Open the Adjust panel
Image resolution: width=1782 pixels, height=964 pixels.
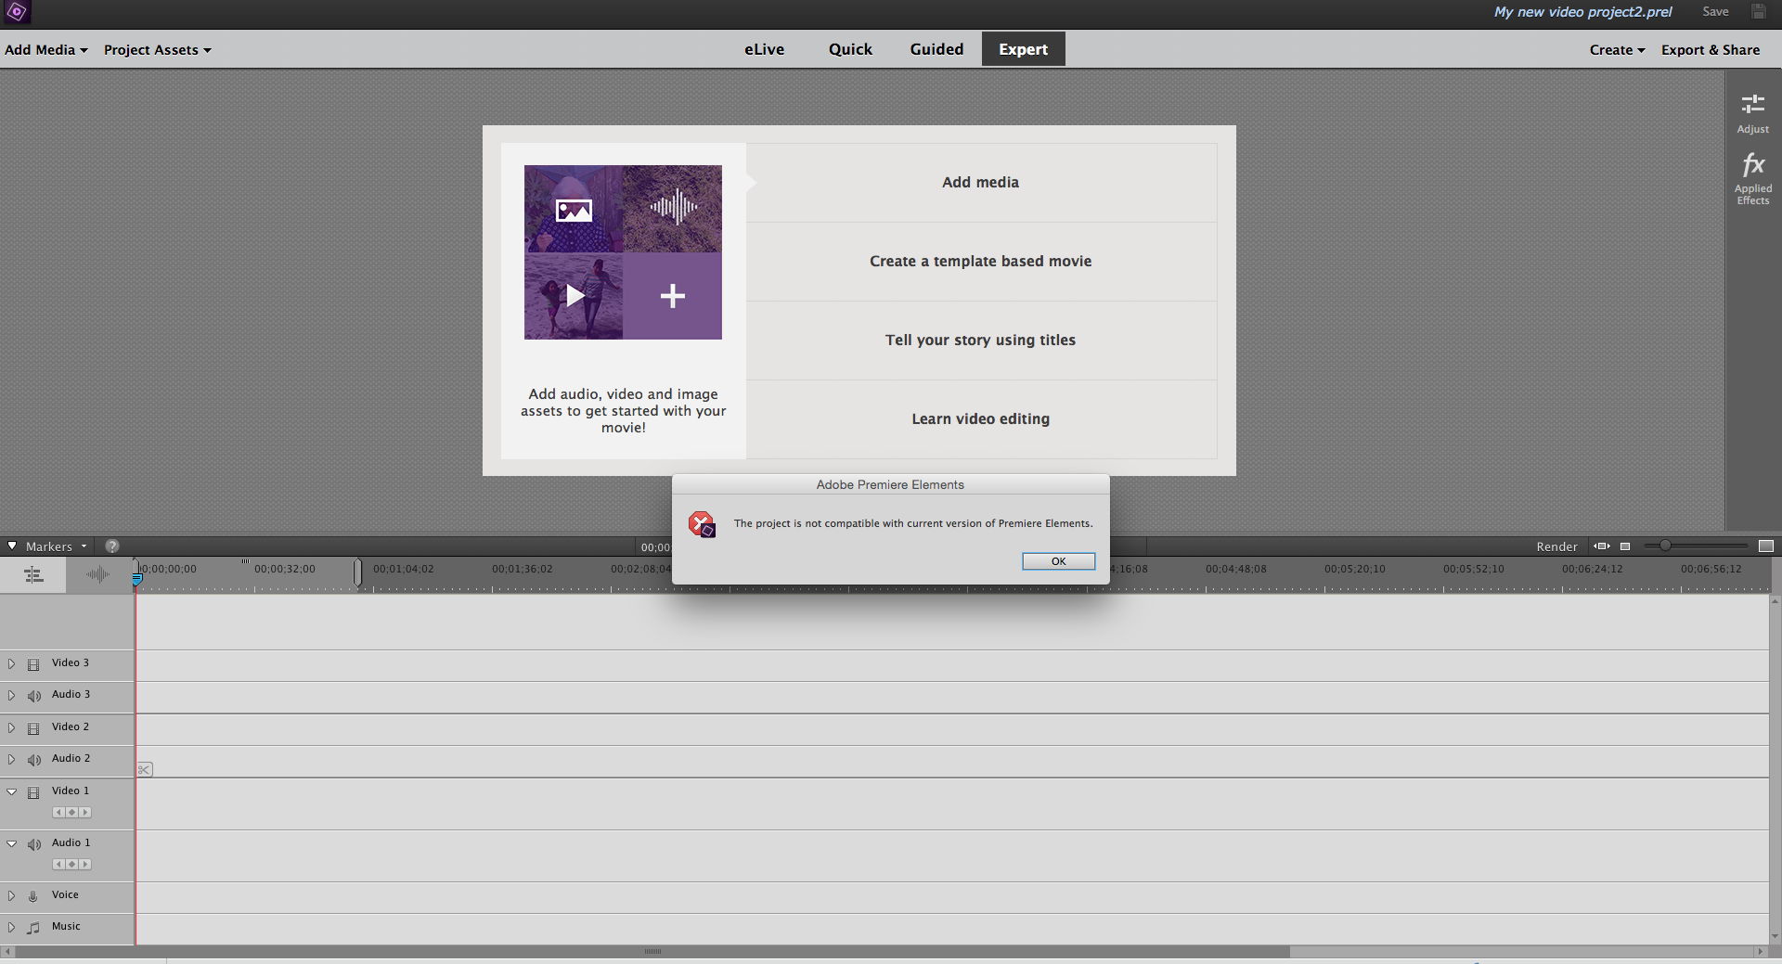point(1752,113)
